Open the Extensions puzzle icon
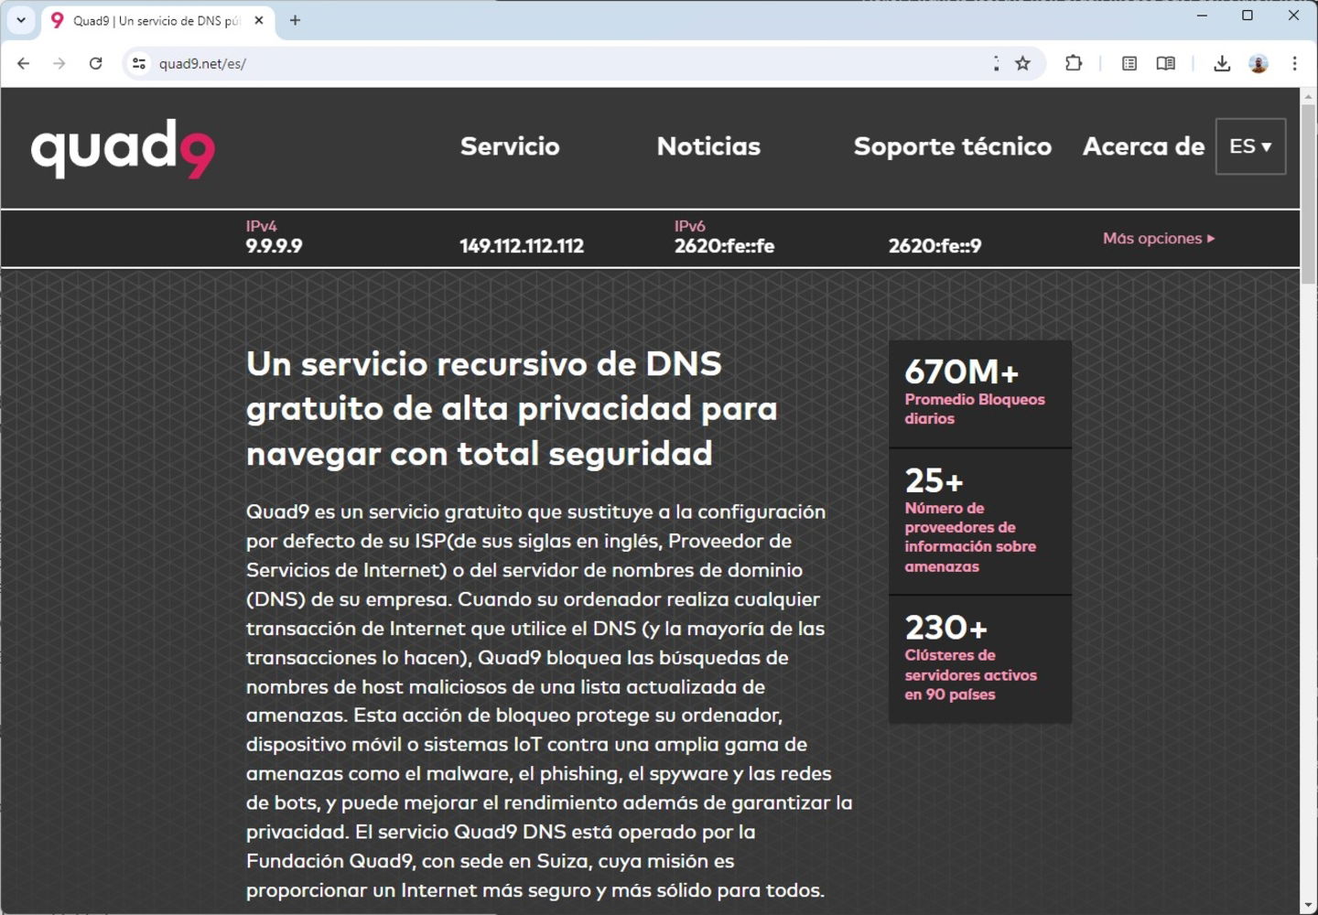The height and width of the screenshot is (915, 1318). pyautogui.click(x=1074, y=63)
